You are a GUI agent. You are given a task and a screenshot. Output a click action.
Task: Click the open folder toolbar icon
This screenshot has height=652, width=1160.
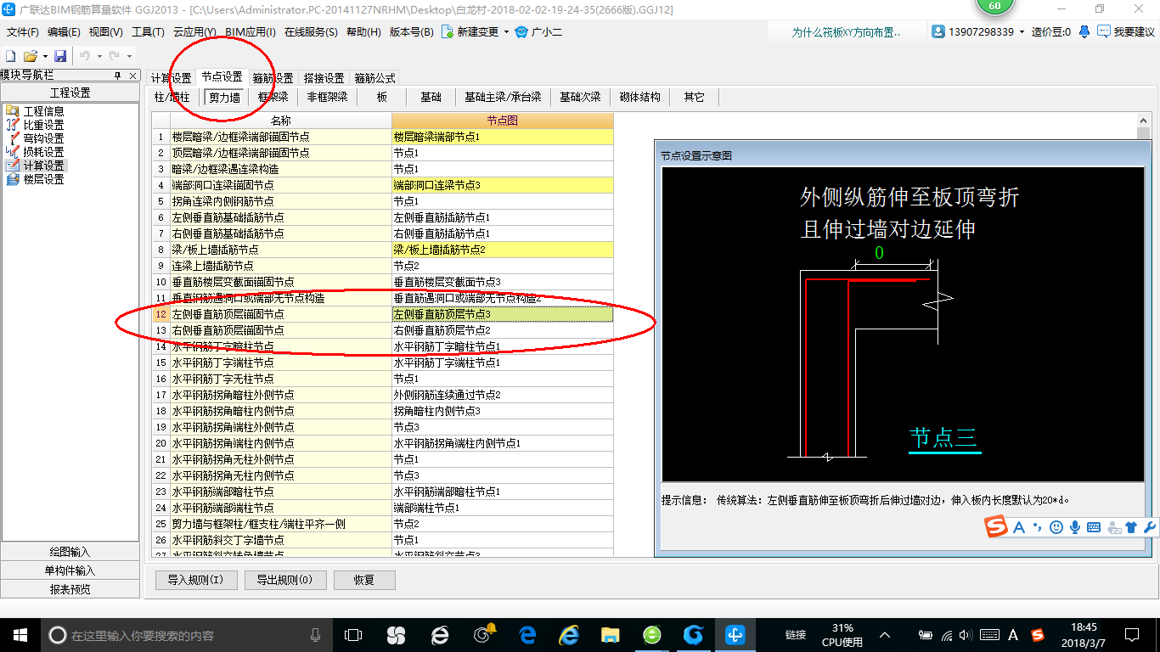[30, 56]
